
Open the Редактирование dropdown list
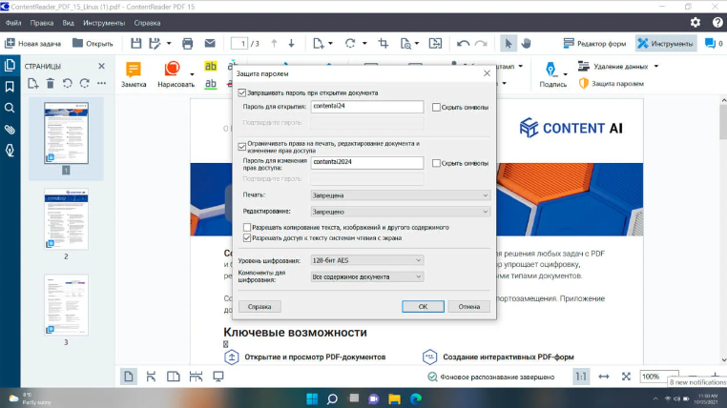click(400, 212)
